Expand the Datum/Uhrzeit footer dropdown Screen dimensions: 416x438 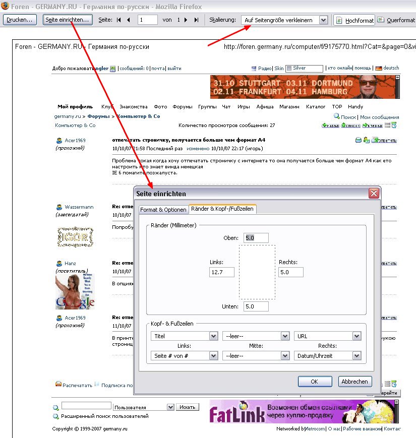356,356
